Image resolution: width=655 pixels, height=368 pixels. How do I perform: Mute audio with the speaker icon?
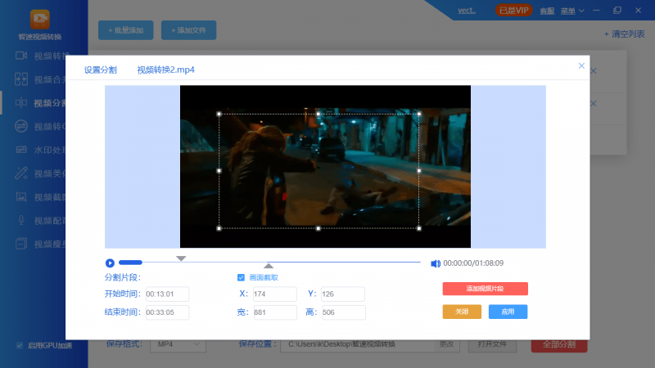[x=435, y=263]
